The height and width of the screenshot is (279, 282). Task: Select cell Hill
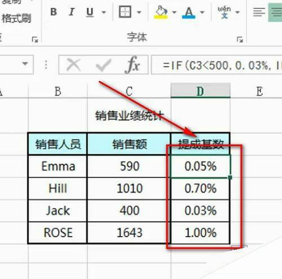click(58, 189)
